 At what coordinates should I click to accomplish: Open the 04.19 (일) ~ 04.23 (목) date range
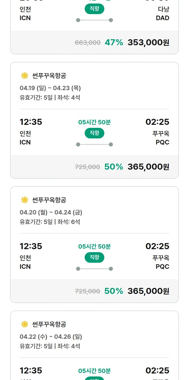point(50,88)
